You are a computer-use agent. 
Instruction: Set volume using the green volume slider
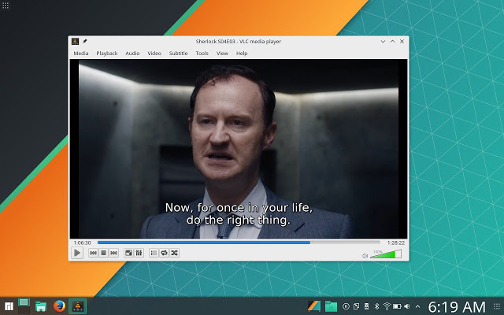tap(386, 254)
